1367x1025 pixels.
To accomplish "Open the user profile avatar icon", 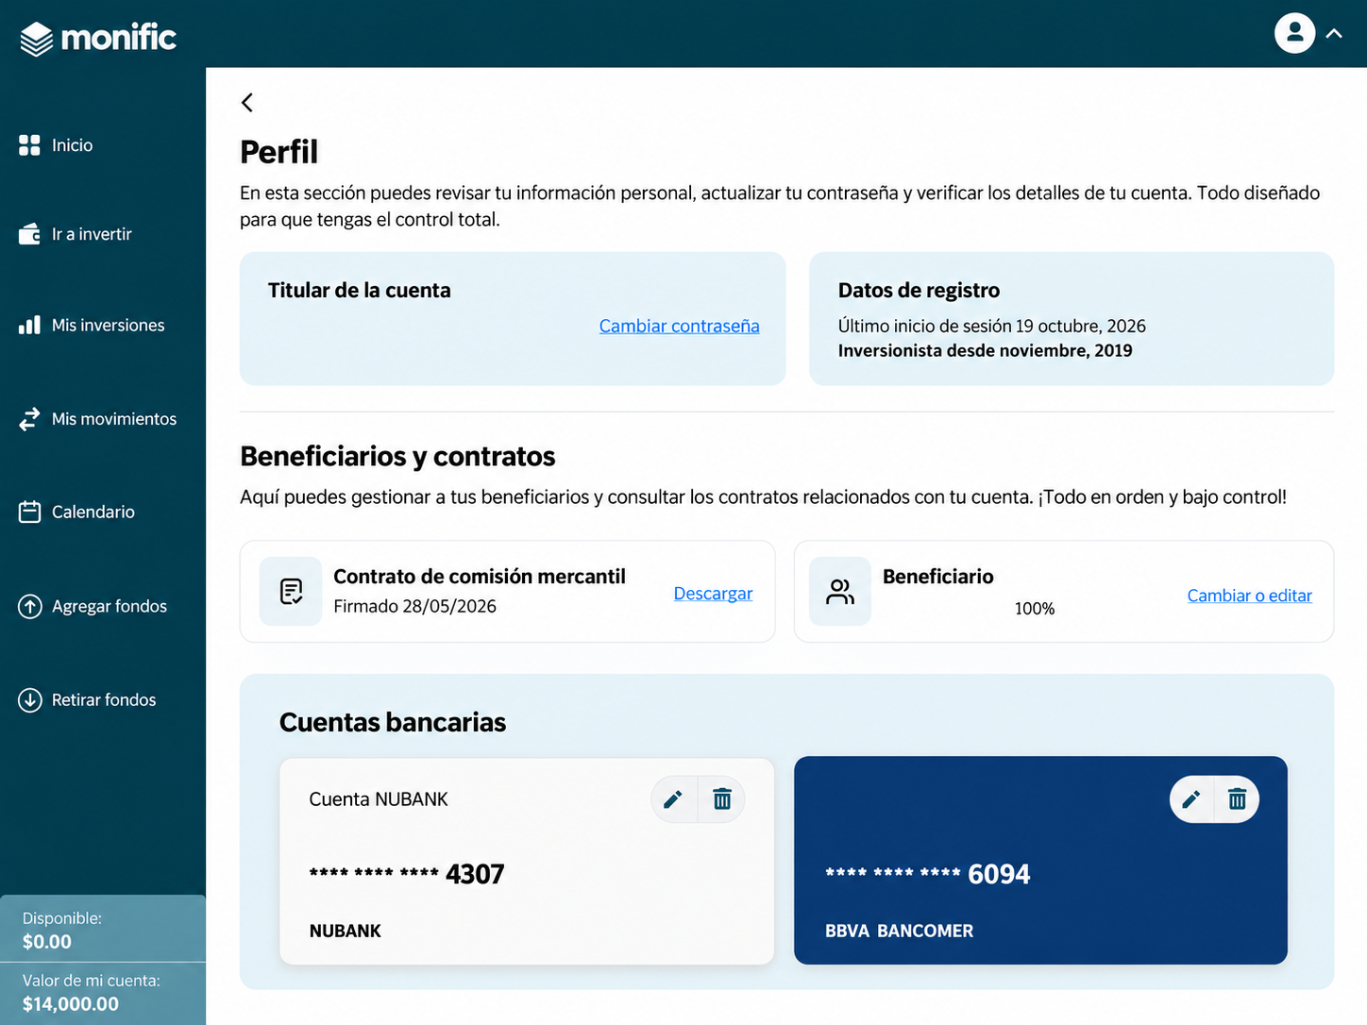I will (x=1294, y=33).
